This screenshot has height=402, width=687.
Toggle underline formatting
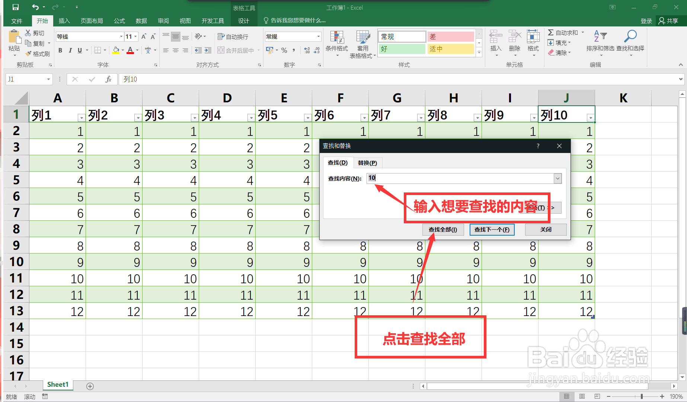pyautogui.click(x=80, y=50)
